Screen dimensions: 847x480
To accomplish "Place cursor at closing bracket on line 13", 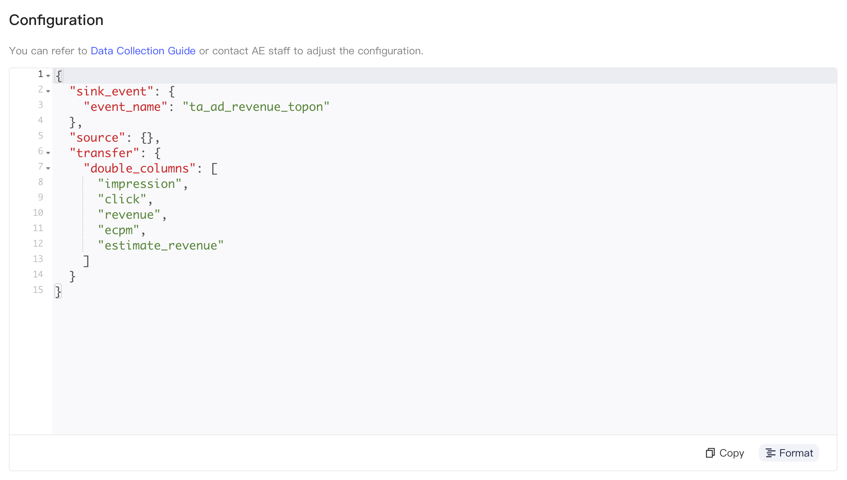I will [86, 261].
